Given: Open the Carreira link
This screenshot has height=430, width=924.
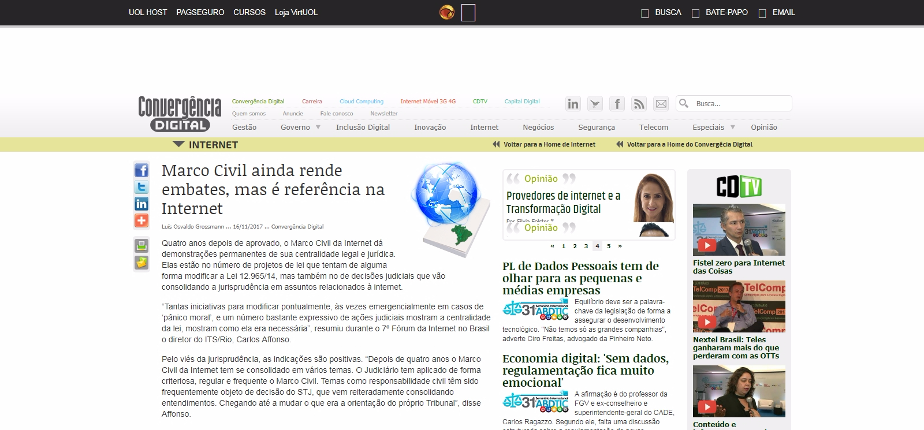Looking at the screenshot, I should point(312,101).
